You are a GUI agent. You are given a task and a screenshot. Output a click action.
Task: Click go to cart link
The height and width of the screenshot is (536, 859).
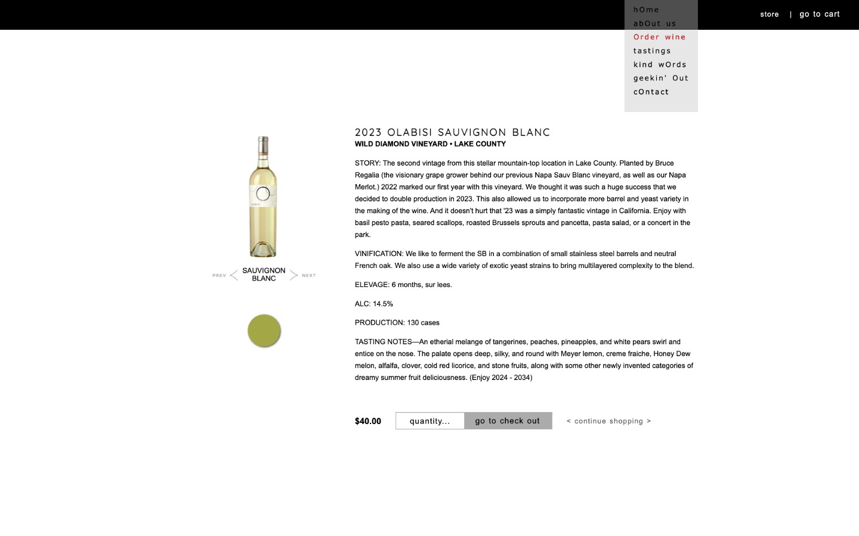click(x=820, y=14)
